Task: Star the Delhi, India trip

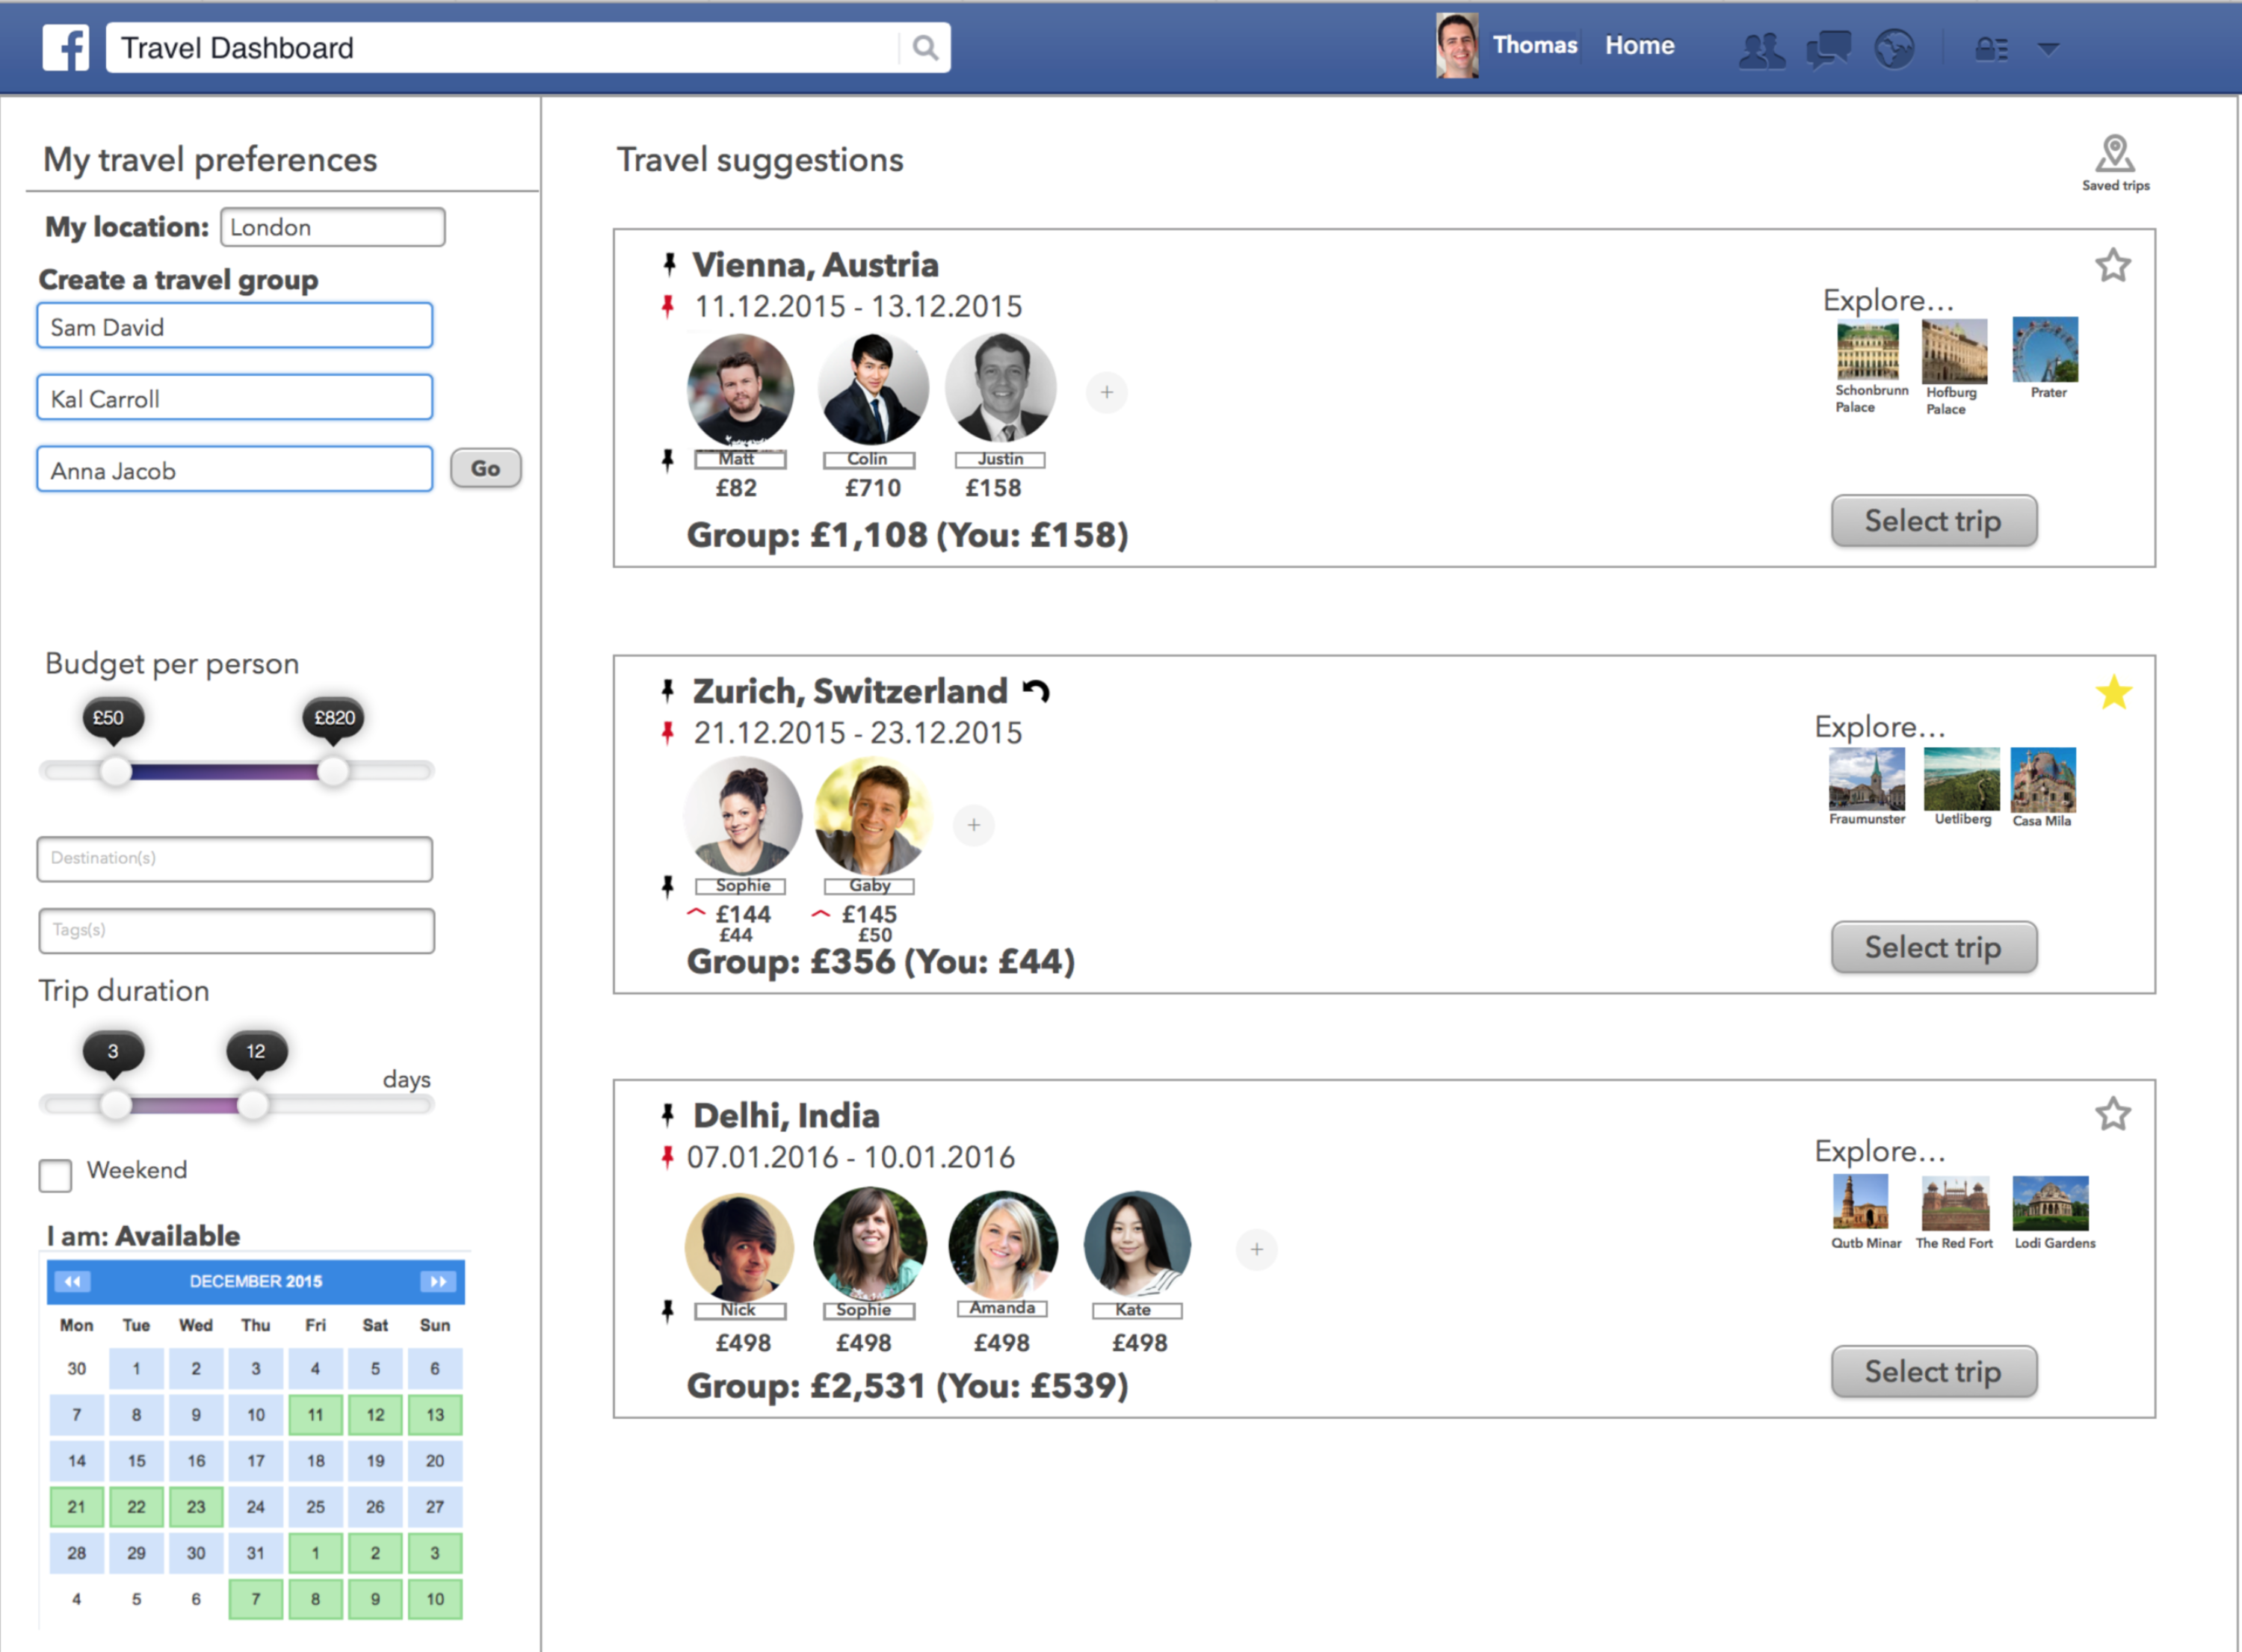Action: 2113,1114
